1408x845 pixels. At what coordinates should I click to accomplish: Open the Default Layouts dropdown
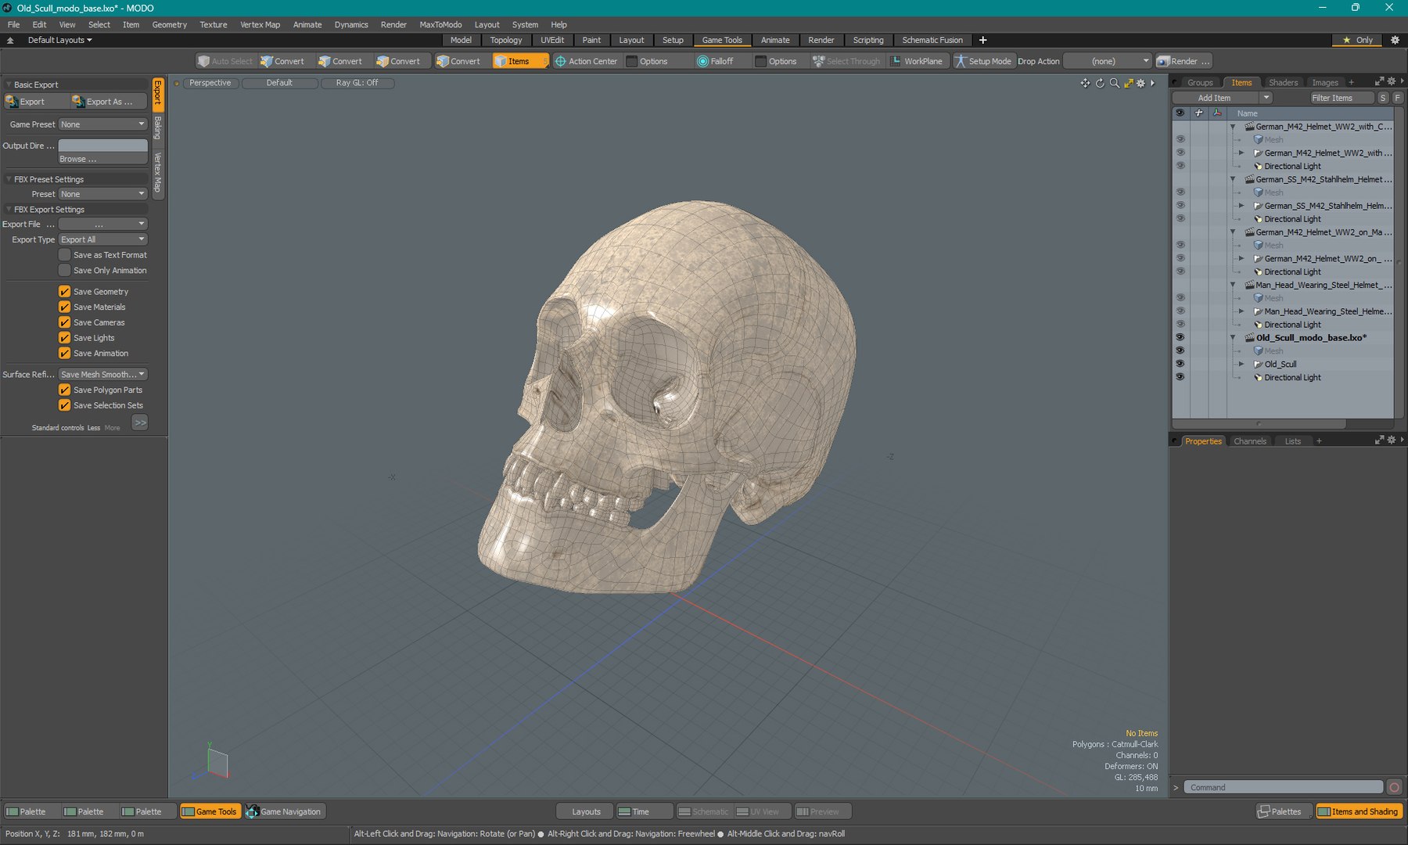coord(59,40)
